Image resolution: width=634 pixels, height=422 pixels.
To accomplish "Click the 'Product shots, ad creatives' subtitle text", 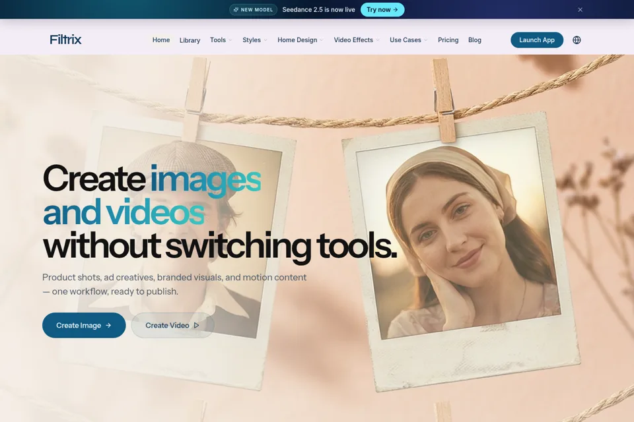I will coord(174,284).
